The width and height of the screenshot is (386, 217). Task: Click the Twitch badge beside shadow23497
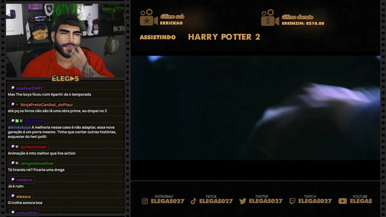click(x=13, y=88)
